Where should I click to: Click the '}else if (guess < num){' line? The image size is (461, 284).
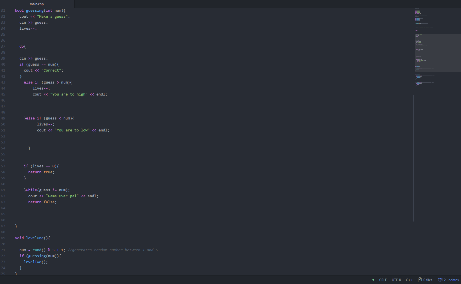click(x=49, y=118)
